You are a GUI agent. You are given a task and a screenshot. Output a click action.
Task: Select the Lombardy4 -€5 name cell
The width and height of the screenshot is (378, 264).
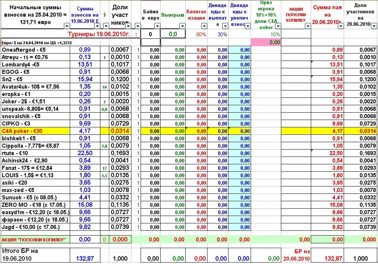[x=35, y=65]
